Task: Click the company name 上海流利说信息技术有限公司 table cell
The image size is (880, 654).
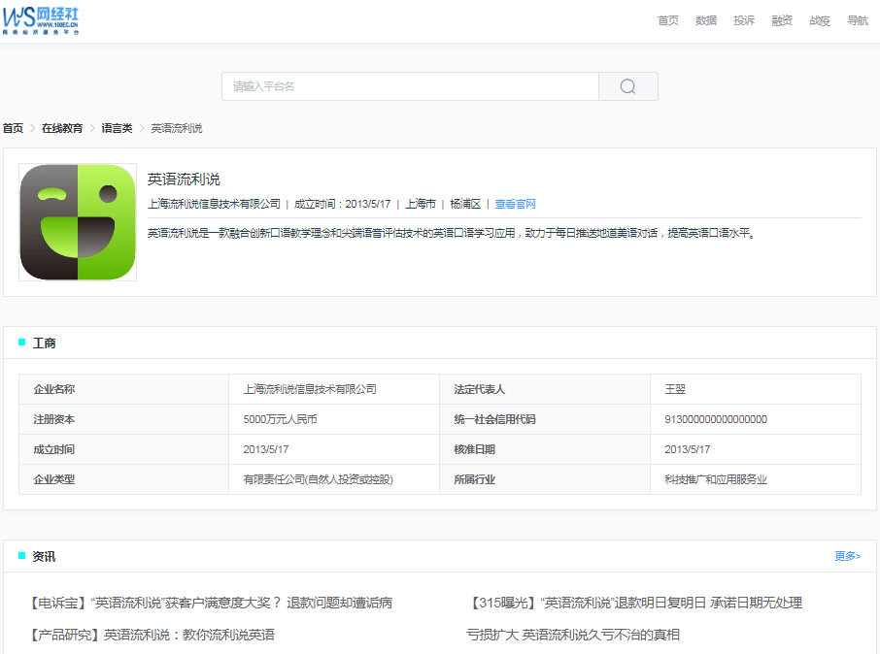Action: (334, 389)
